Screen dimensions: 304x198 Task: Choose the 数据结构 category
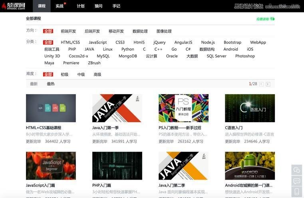click(207, 49)
